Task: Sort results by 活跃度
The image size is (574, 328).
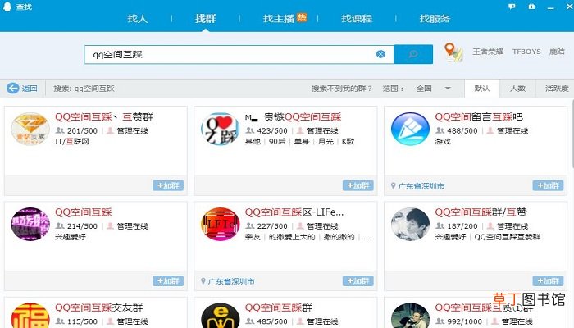Action: tap(557, 89)
